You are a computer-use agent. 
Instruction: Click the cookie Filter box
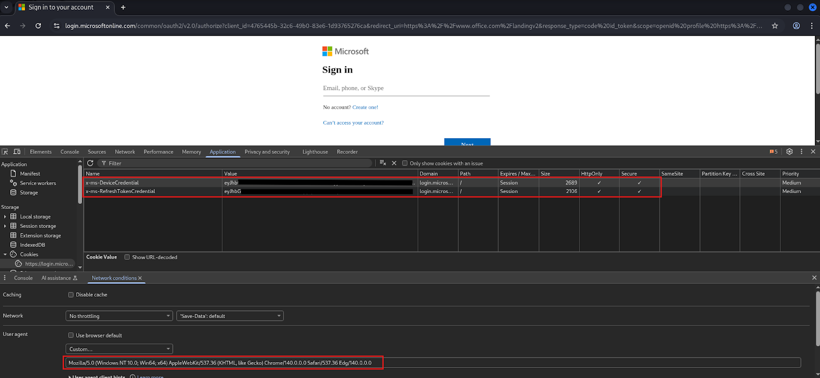[235, 163]
